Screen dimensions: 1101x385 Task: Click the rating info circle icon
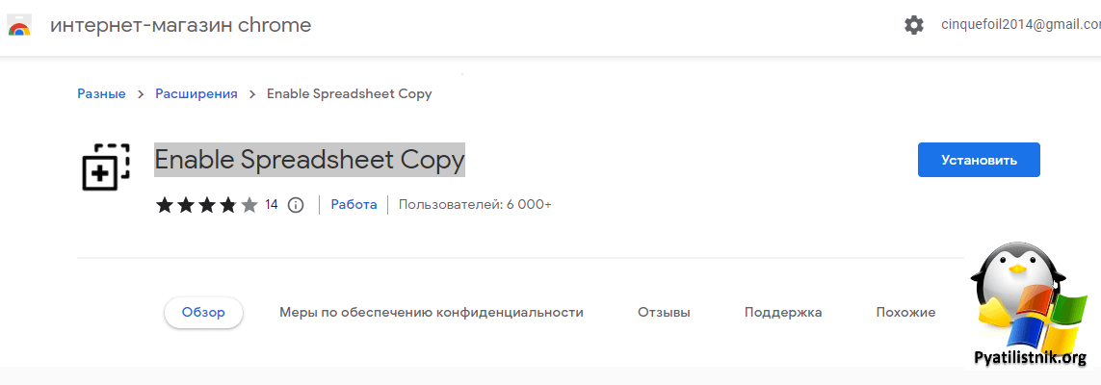point(296,204)
